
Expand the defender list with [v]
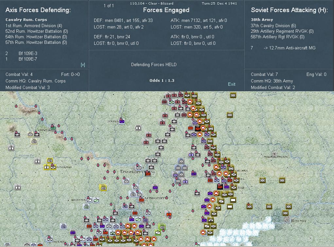[x=83, y=64]
